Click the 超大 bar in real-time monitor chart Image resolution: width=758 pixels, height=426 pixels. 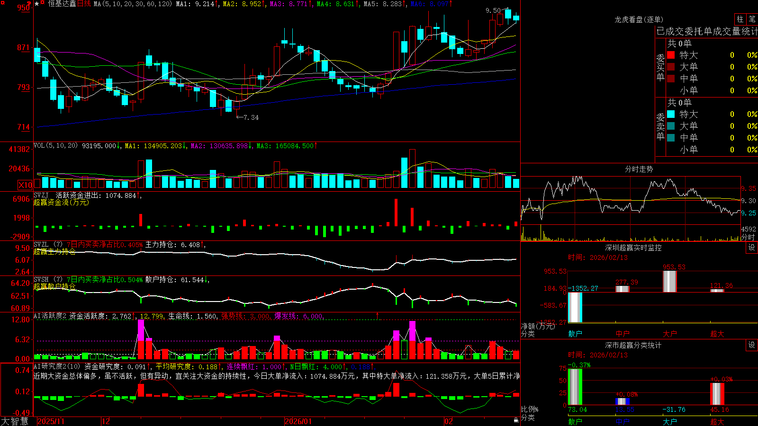pyautogui.click(x=717, y=291)
